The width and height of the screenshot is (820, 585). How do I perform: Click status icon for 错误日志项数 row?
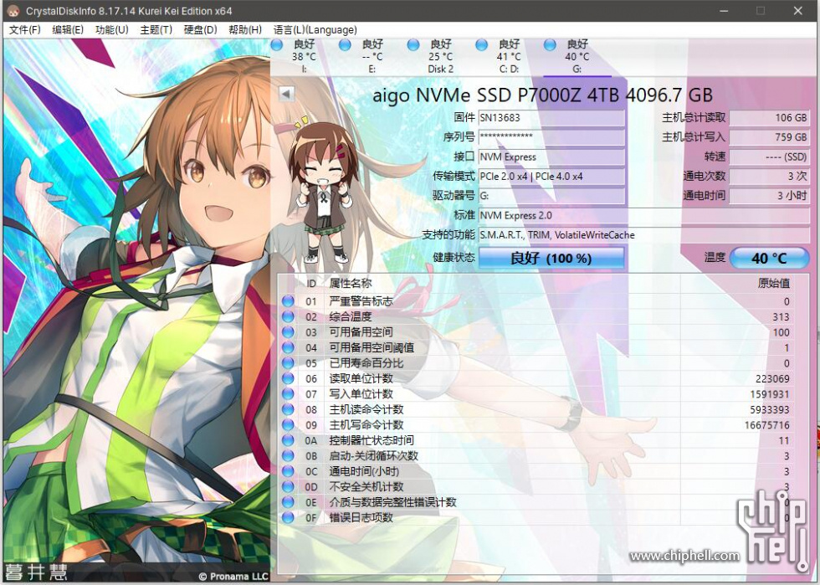point(288,517)
